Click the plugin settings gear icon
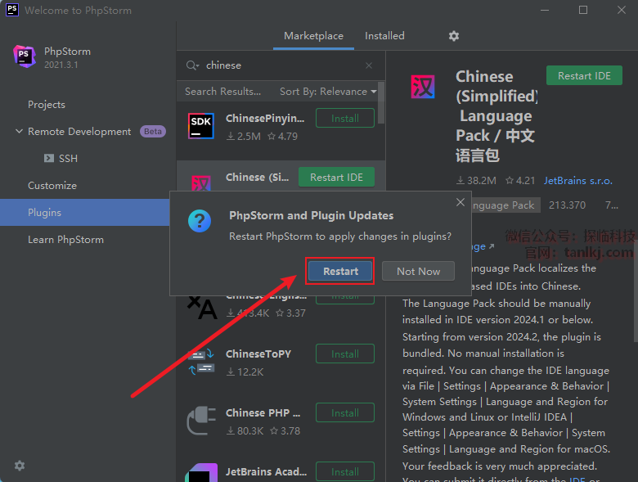Screen dimensions: 638x482 point(454,36)
